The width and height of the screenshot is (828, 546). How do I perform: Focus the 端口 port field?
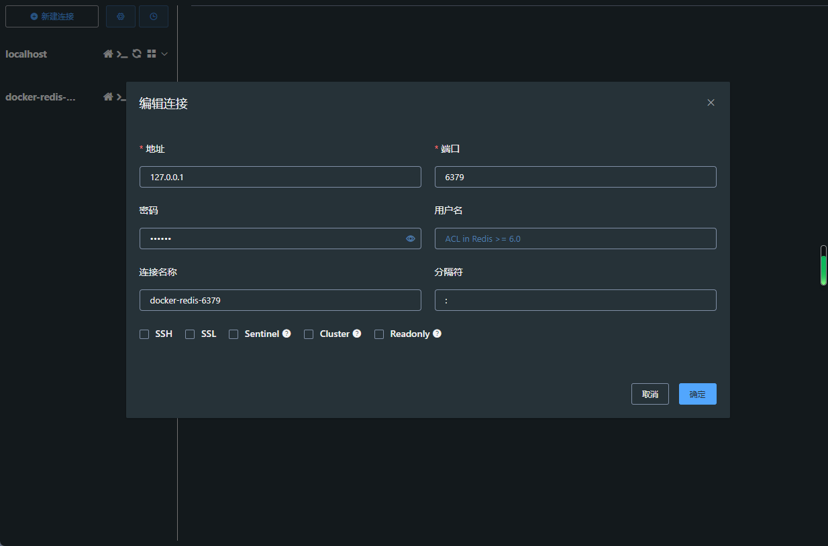(x=576, y=177)
